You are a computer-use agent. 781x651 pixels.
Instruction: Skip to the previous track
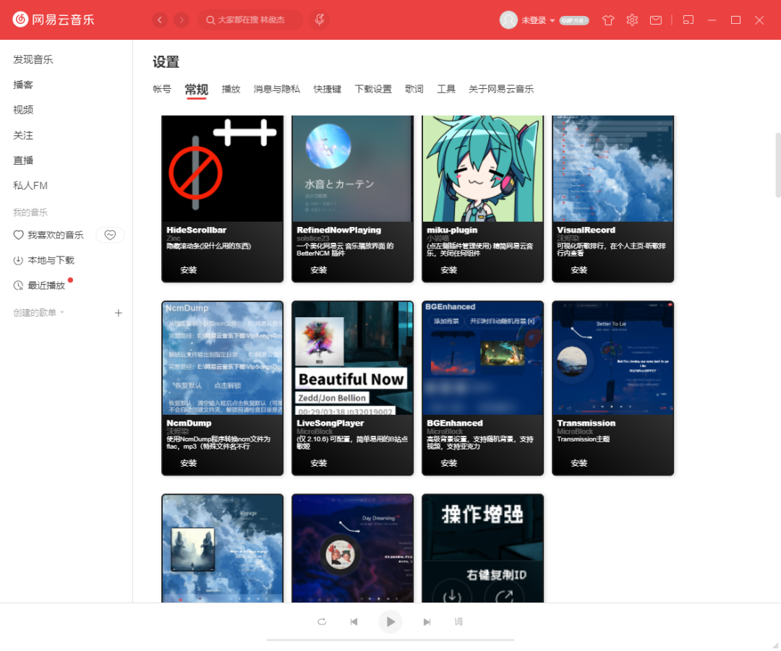(354, 621)
